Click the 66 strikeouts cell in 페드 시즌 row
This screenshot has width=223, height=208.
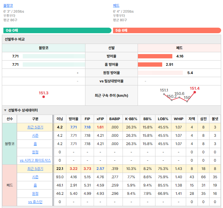click(x=203, y=177)
